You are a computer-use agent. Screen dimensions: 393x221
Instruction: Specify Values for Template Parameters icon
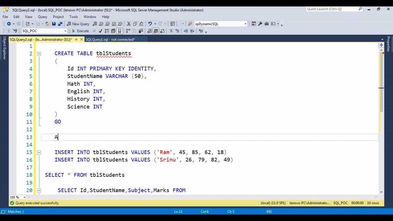pos(201,31)
